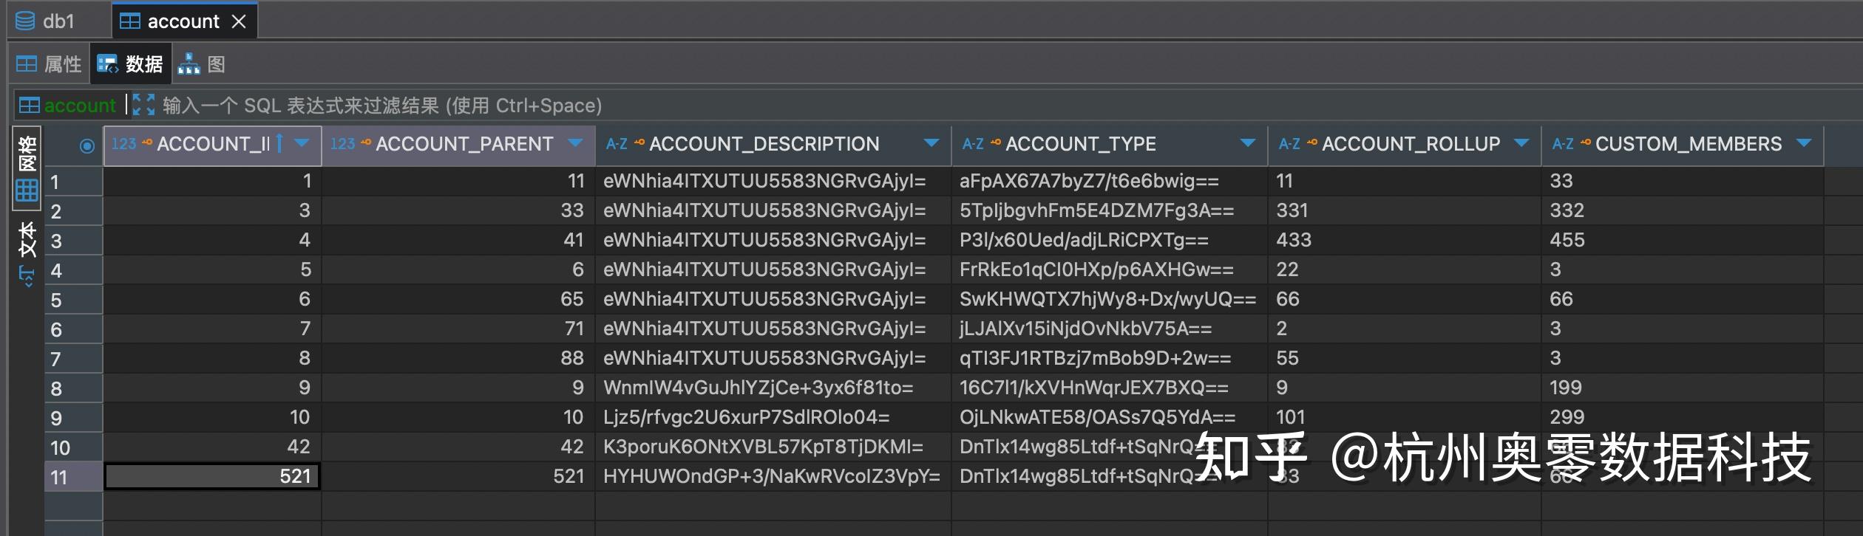This screenshot has height=536, width=1863.
Task: Open the CUSTOM_MEMBERS column dropdown arrow
Action: (x=1804, y=143)
